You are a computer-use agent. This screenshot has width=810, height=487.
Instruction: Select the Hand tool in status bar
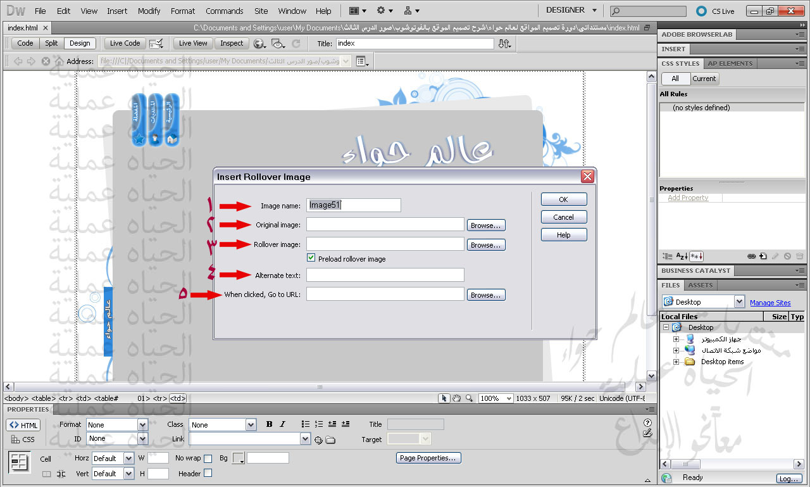point(456,398)
